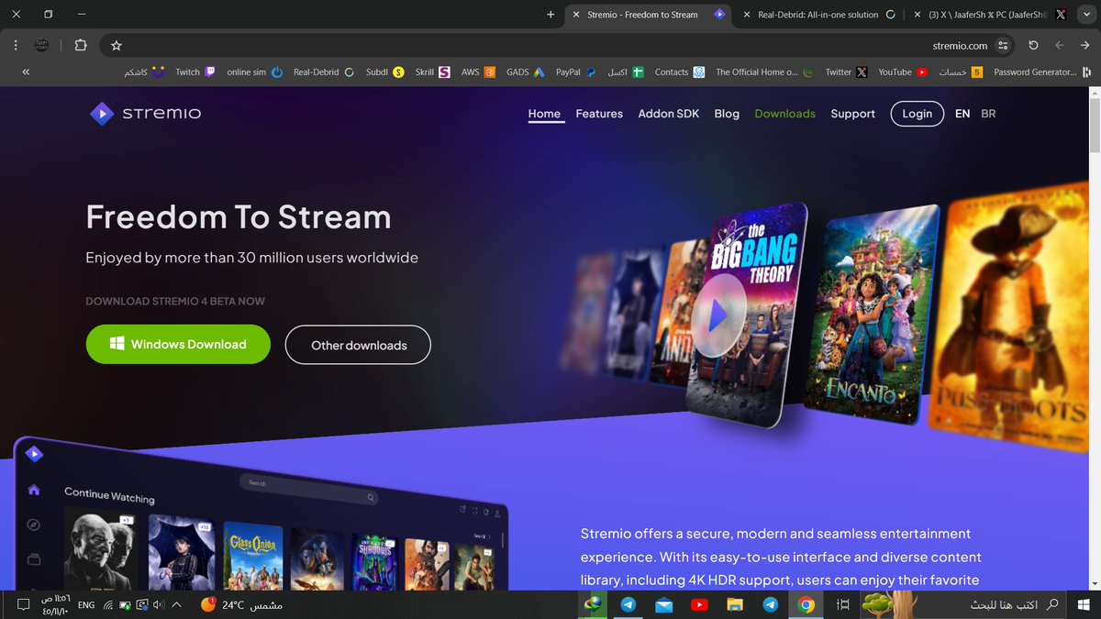Image resolution: width=1101 pixels, height=619 pixels.
Task: Open The Official Home bookmark
Action: pos(764,72)
